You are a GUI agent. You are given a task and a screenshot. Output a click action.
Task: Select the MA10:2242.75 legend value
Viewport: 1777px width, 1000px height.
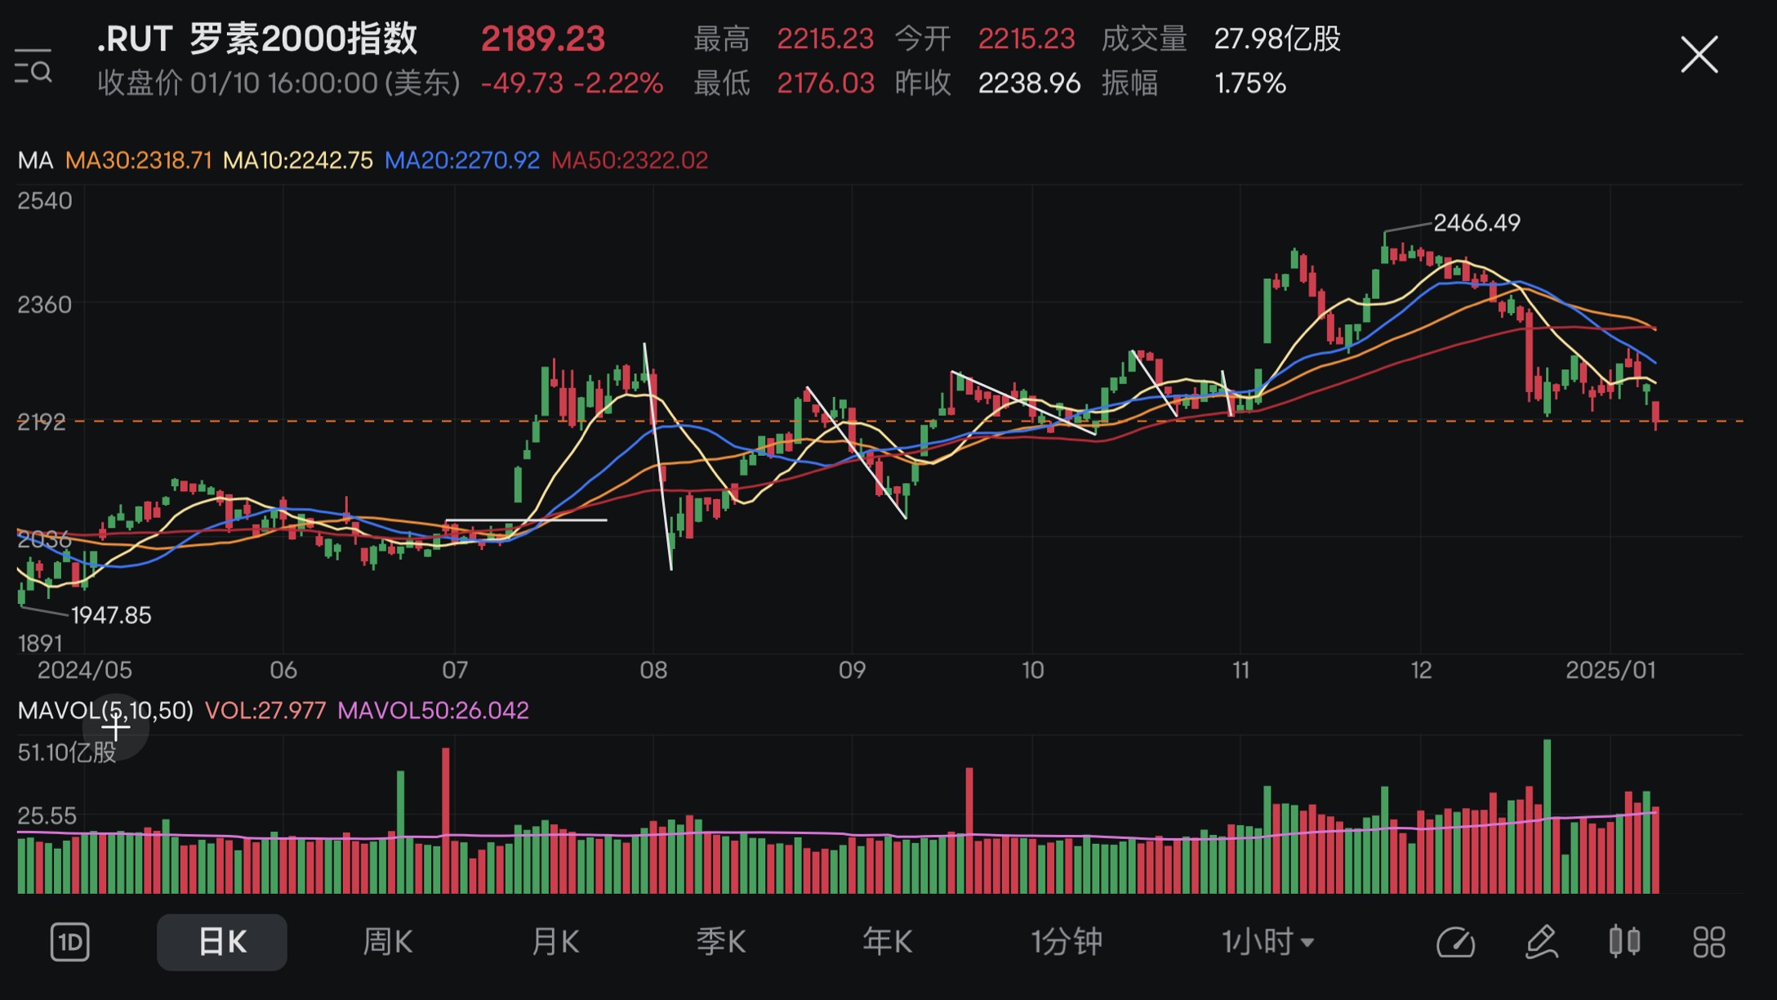[x=298, y=160]
